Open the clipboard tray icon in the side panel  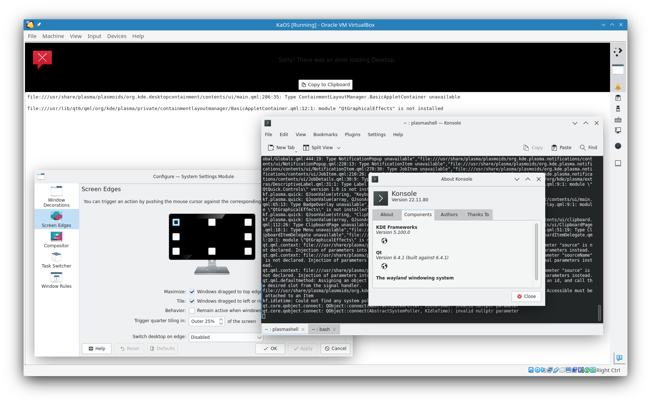pyautogui.click(x=618, y=98)
